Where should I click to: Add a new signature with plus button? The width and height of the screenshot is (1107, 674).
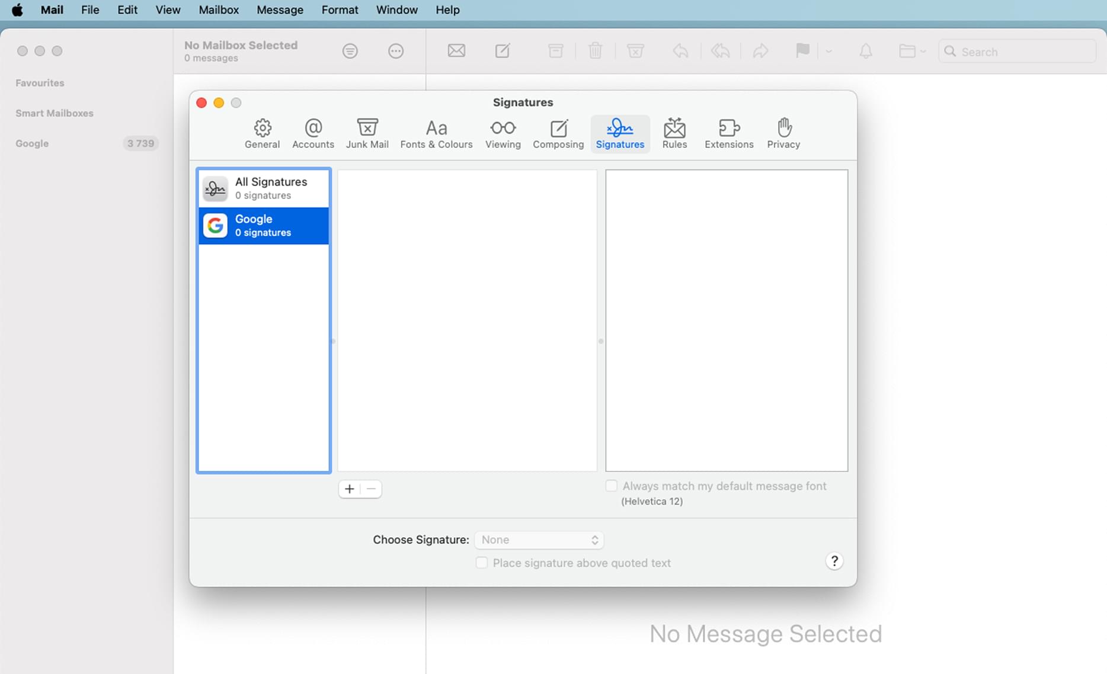(x=350, y=489)
